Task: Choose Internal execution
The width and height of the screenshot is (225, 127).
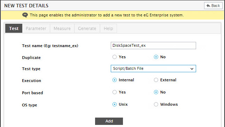Action: point(115,80)
